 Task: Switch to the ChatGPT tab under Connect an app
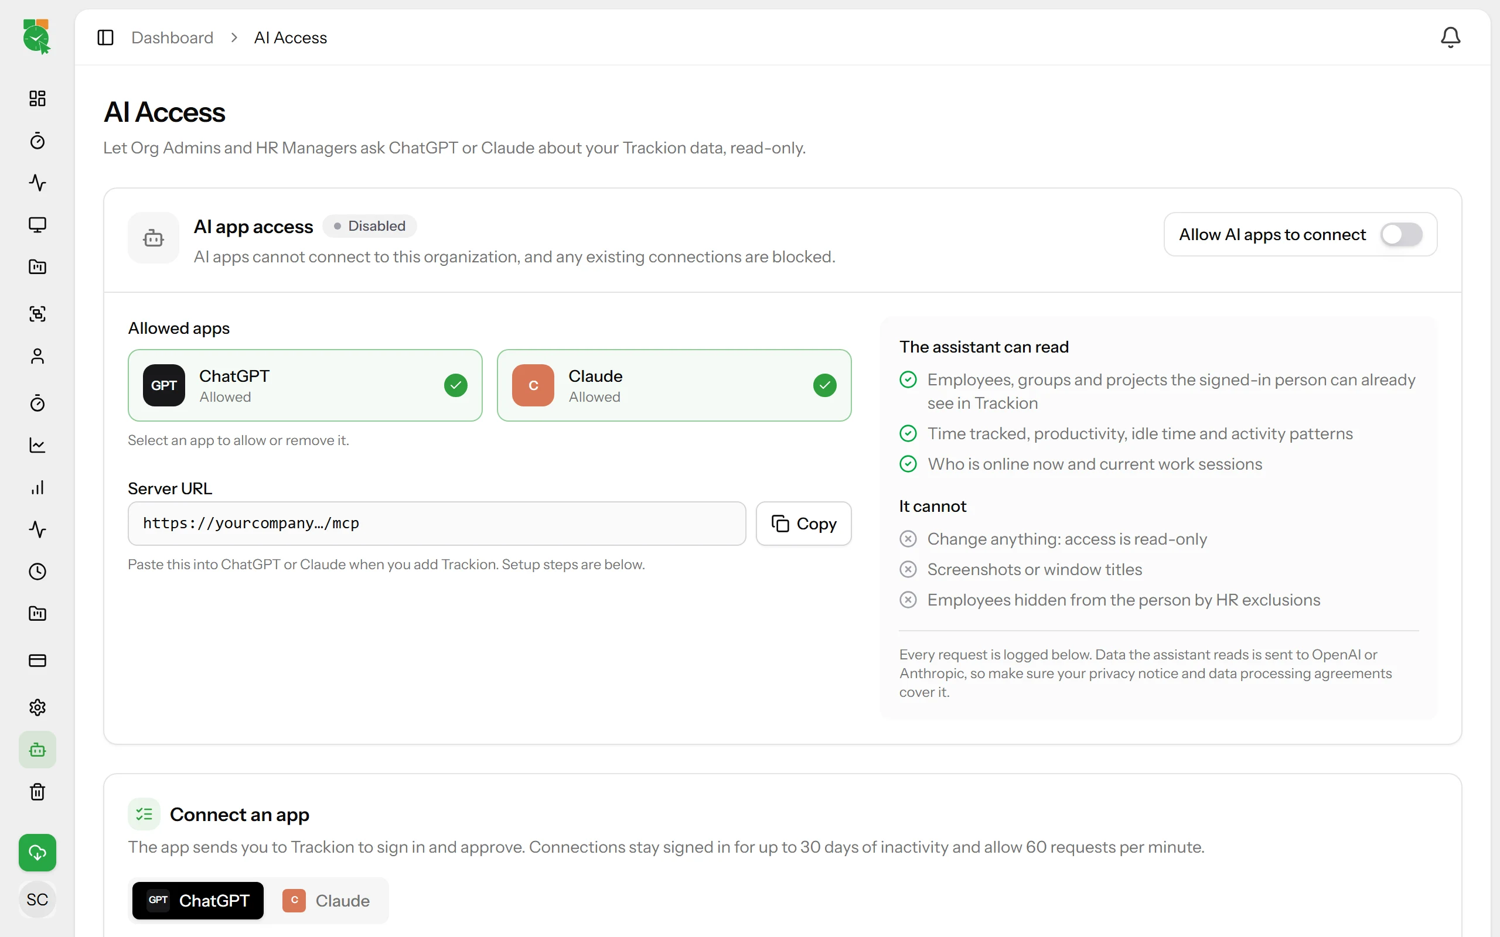point(197,901)
